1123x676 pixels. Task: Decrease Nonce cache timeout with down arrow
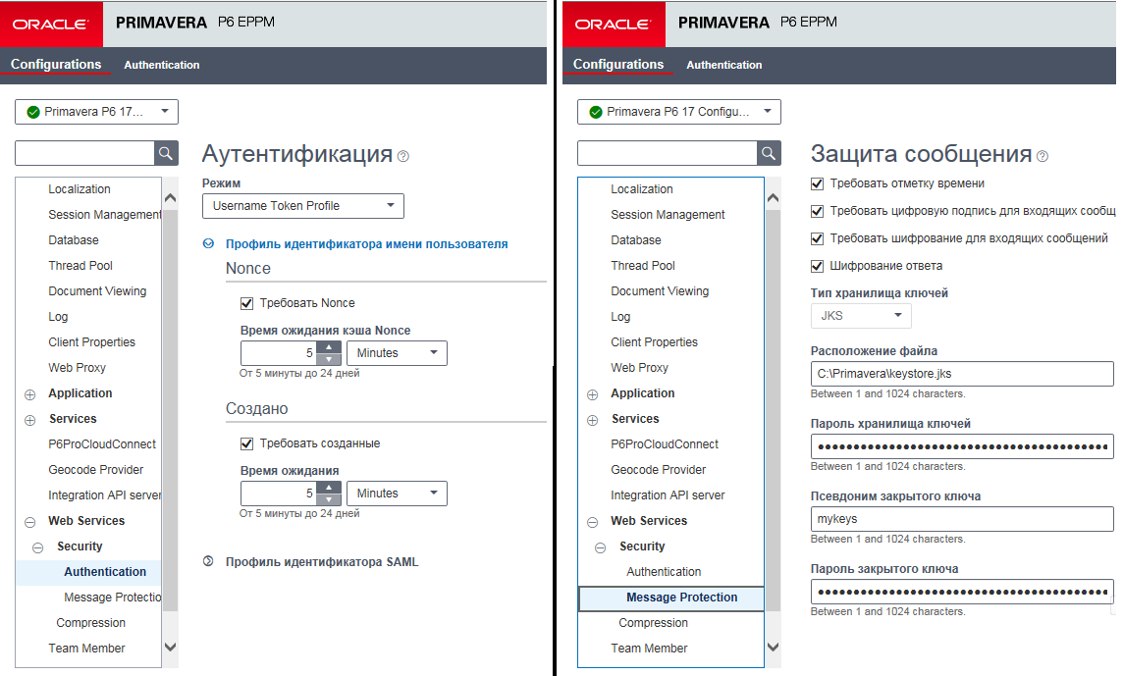329,359
